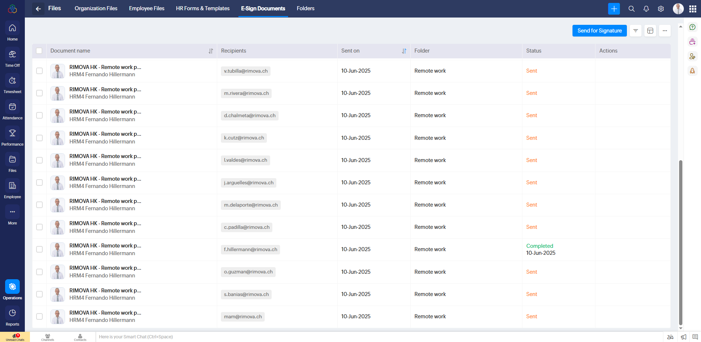Click the vertical scrollbar thumb
The width and height of the screenshot is (701, 342).
681,241
